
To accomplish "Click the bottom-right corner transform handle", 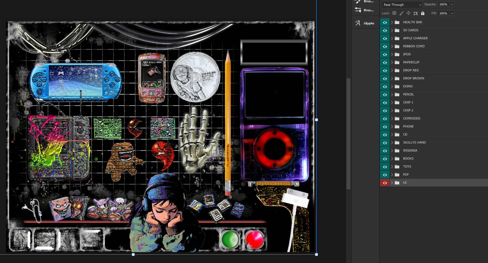I will point(316,254).
